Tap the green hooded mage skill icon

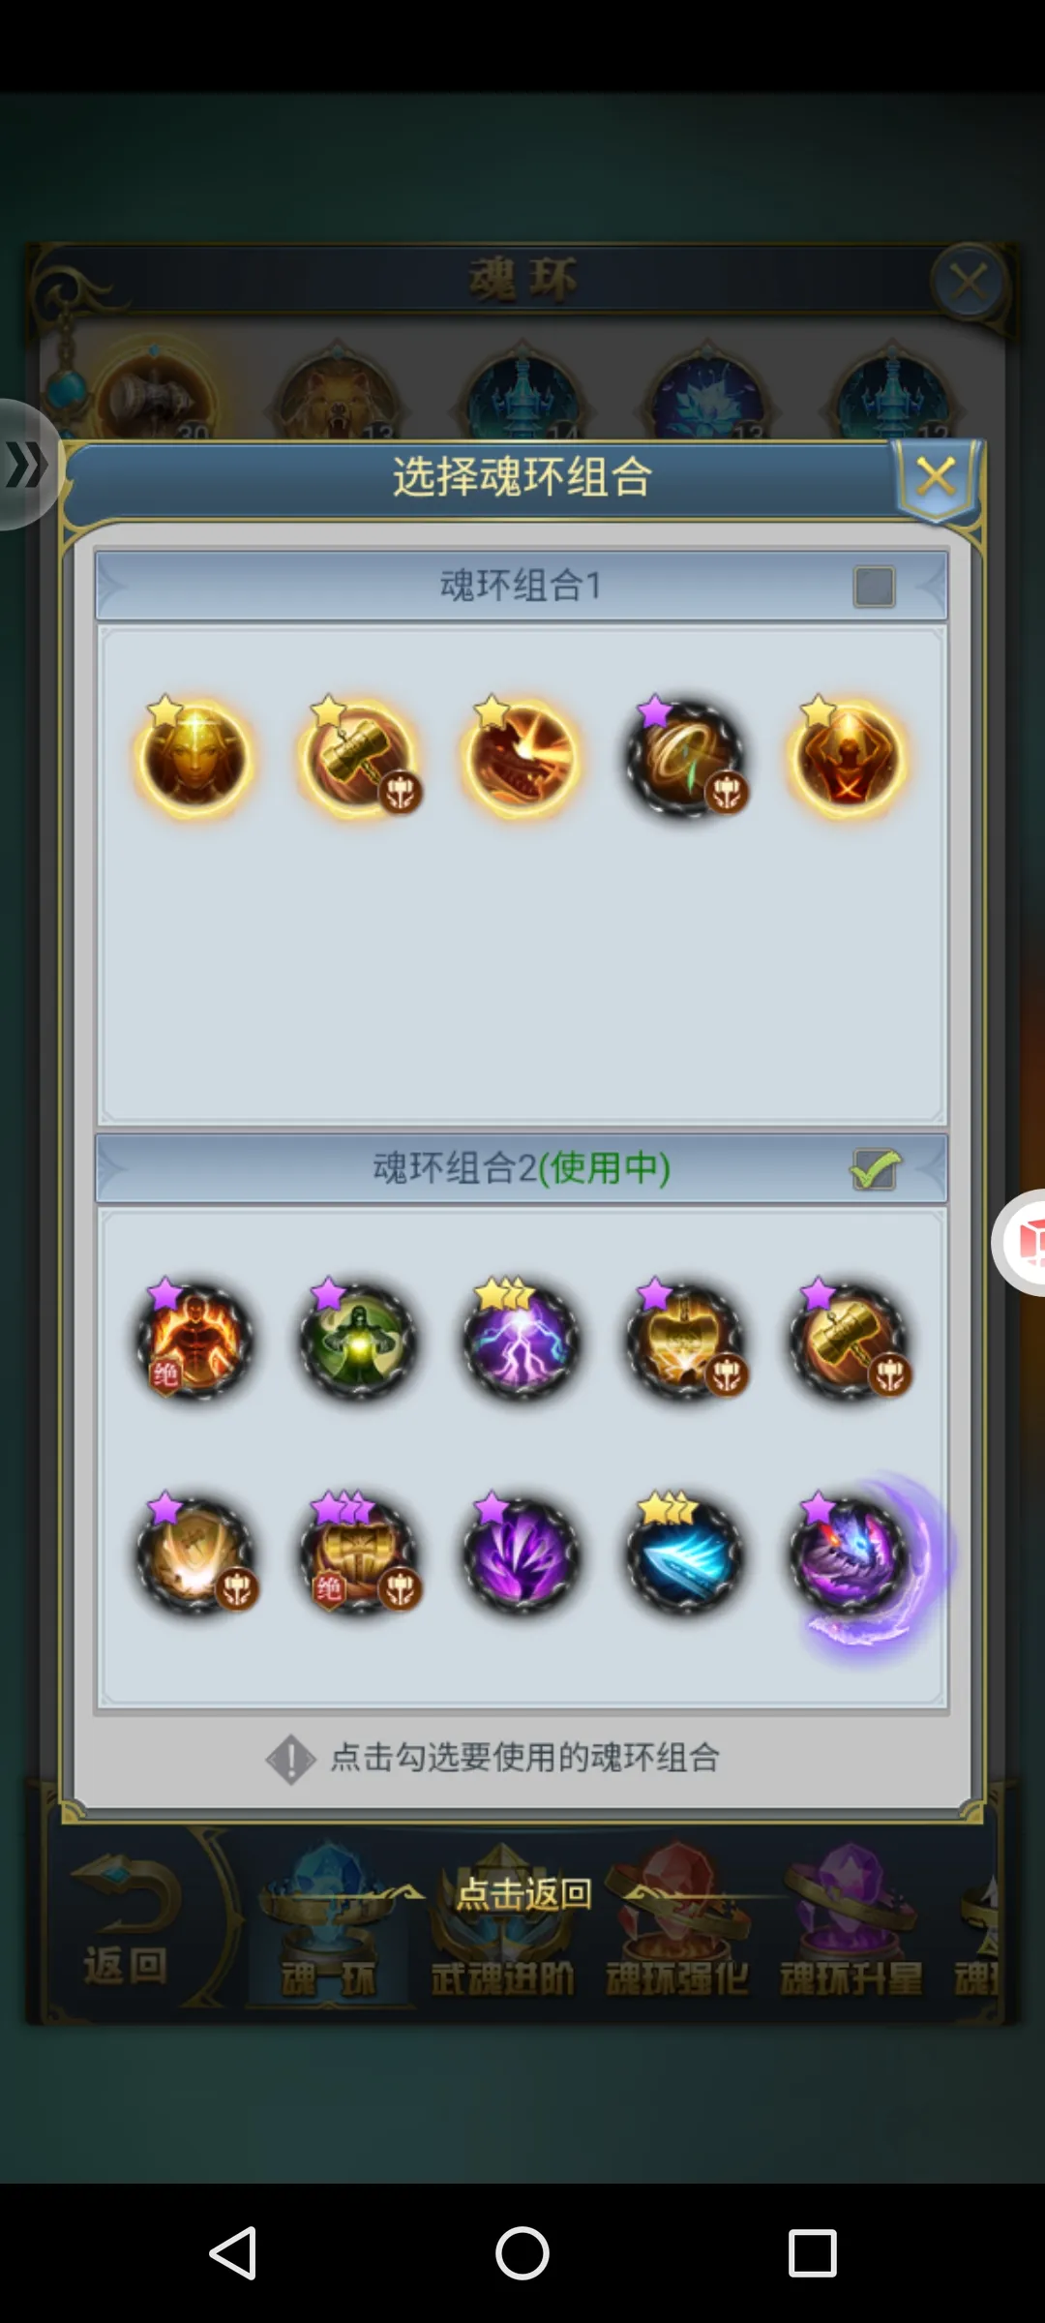358,1340
